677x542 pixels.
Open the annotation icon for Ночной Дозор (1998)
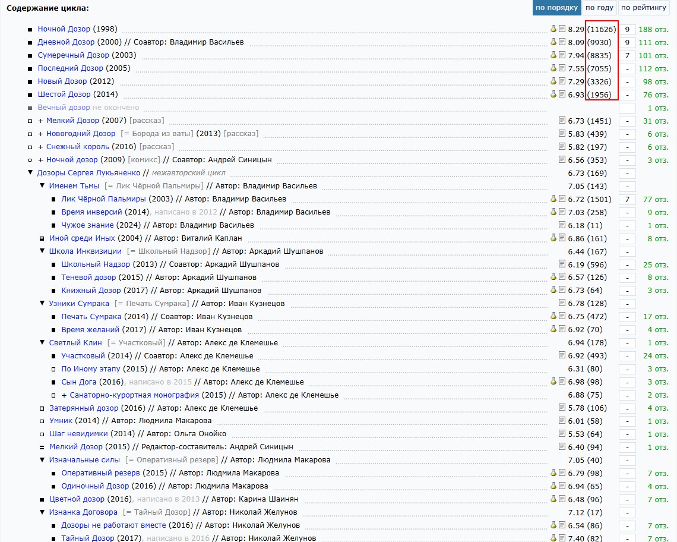tap(562, 29)
